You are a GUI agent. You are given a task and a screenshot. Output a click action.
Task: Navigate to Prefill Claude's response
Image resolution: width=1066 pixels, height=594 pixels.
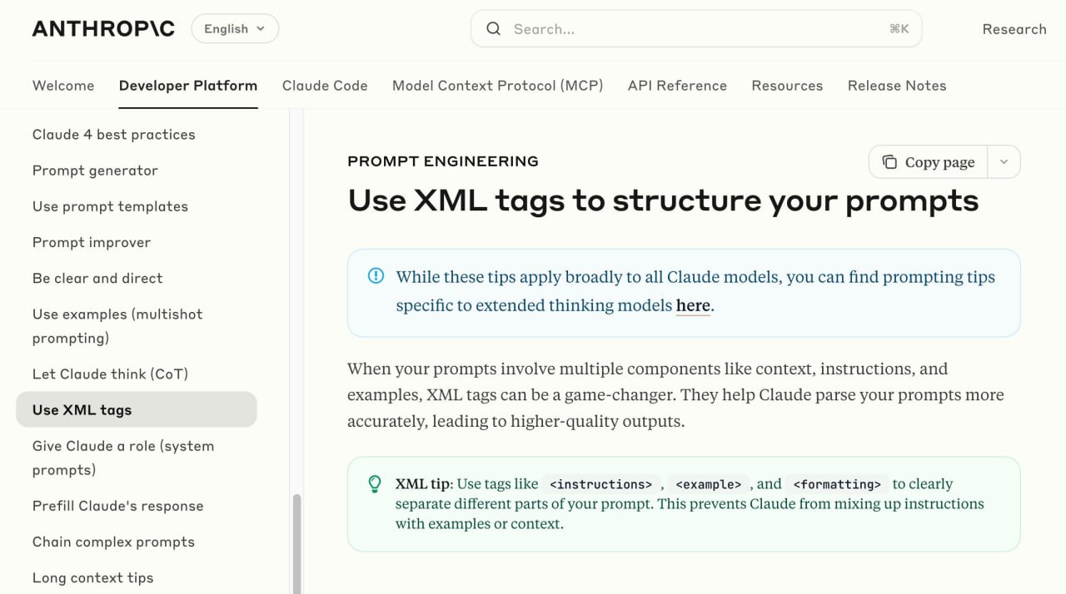(117, 506)
